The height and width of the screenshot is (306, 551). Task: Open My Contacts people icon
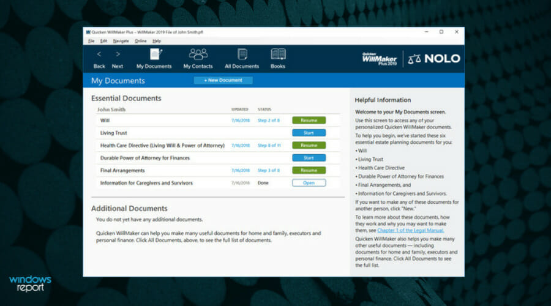coord(198,54)
